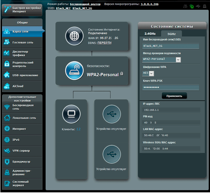Click the Подключено internet status text
The image size is (210, 193).
tap(97, 33)
